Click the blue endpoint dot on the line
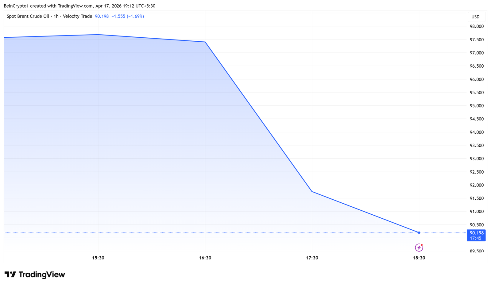Screen dimensions: 491x286 (x=419, y=233)
